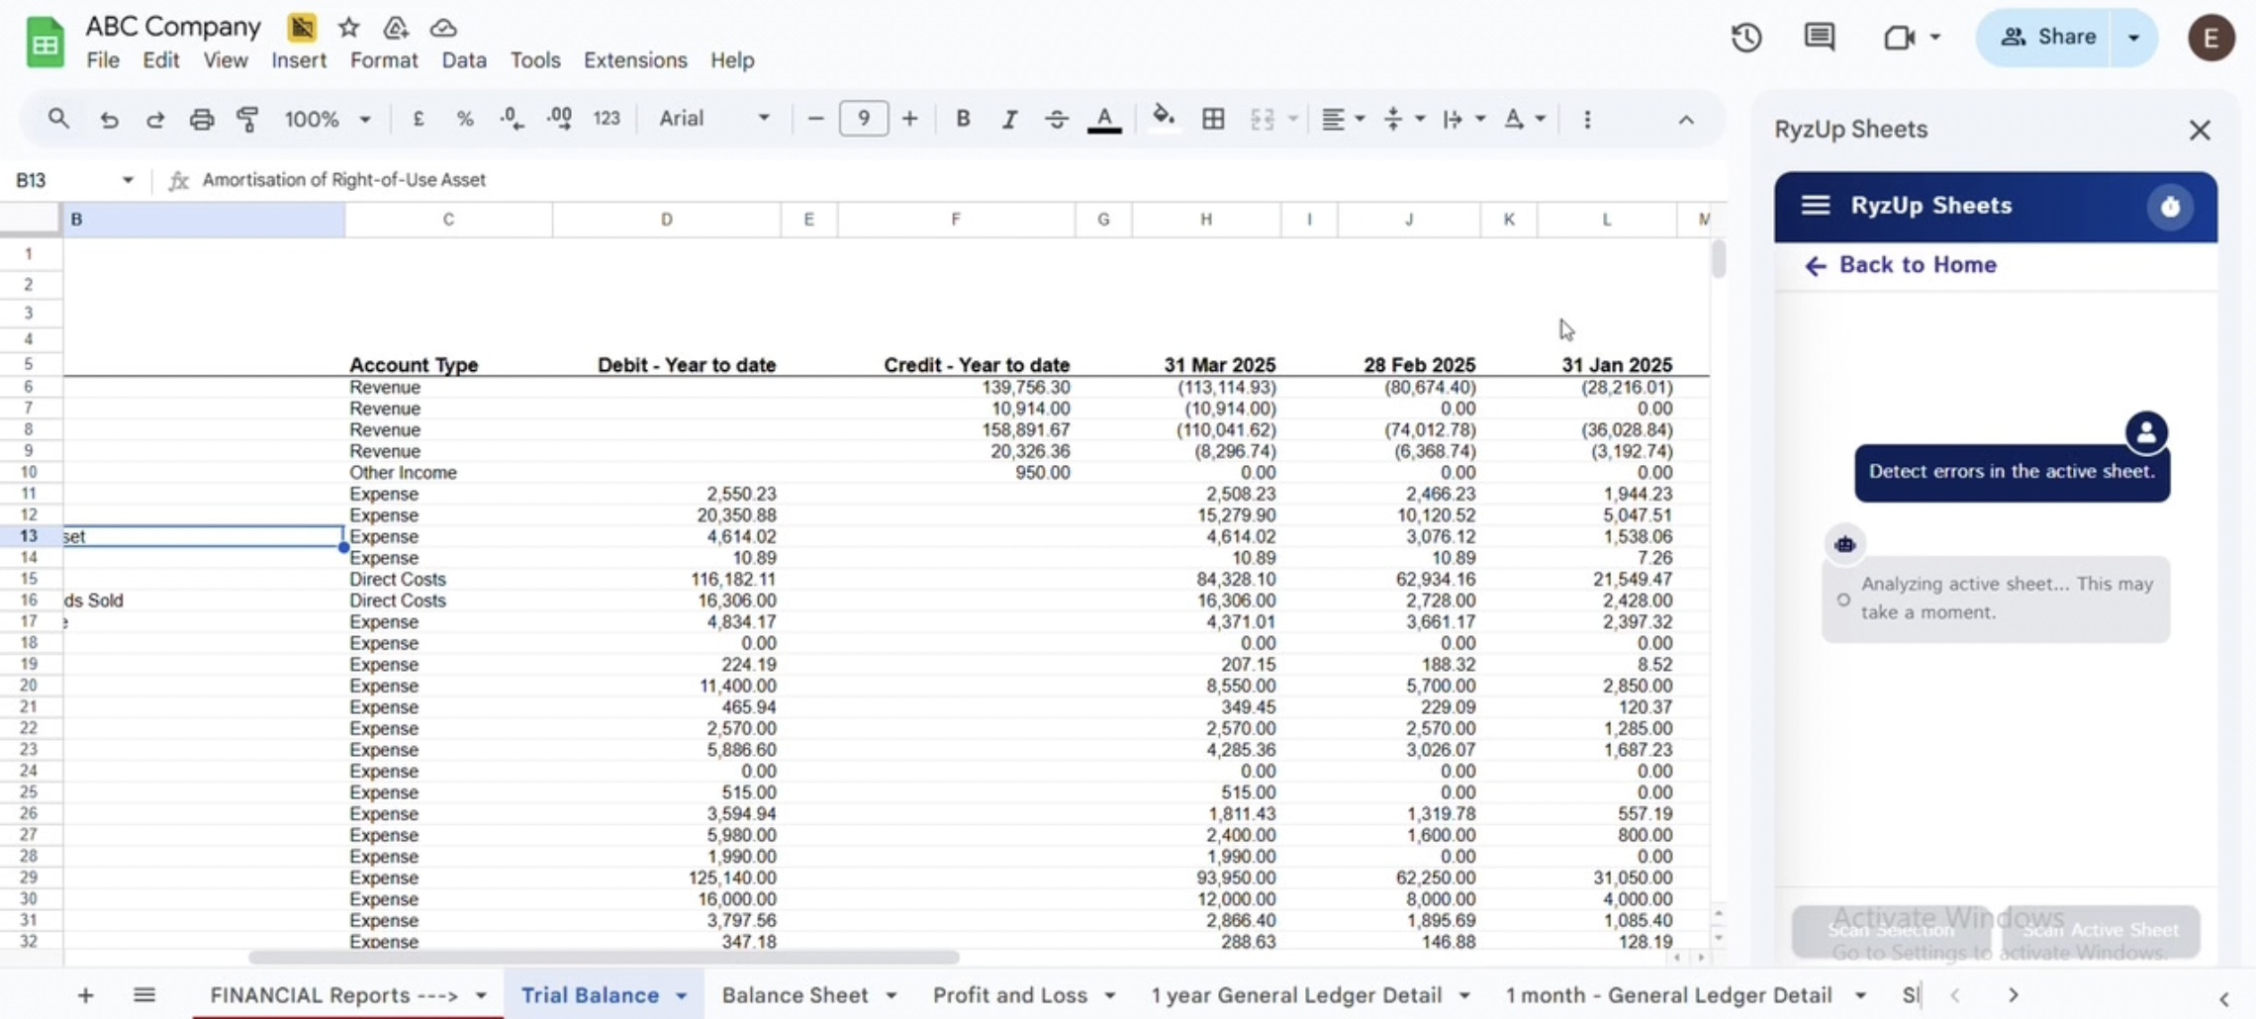Open version history clock icon
This screenshot has height=1019, width=2256.
pos(1746,38)
